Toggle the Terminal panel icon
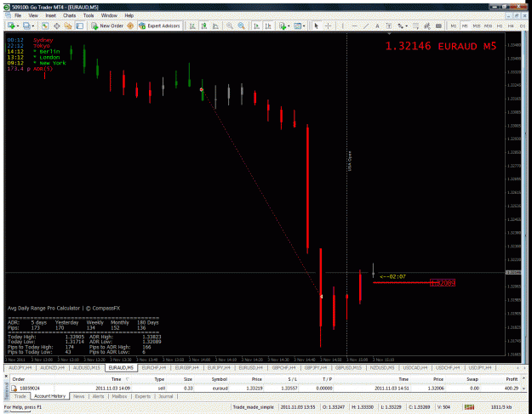The height and width of the screenshot is (414, 532). pos(80,26)
